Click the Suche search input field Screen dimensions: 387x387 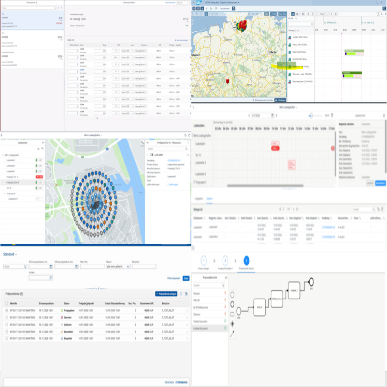14,266
